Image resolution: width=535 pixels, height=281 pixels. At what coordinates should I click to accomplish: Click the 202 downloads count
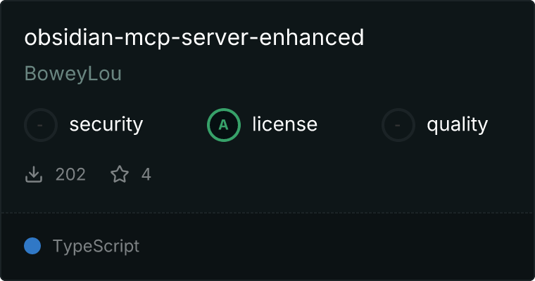click(70, 175)
